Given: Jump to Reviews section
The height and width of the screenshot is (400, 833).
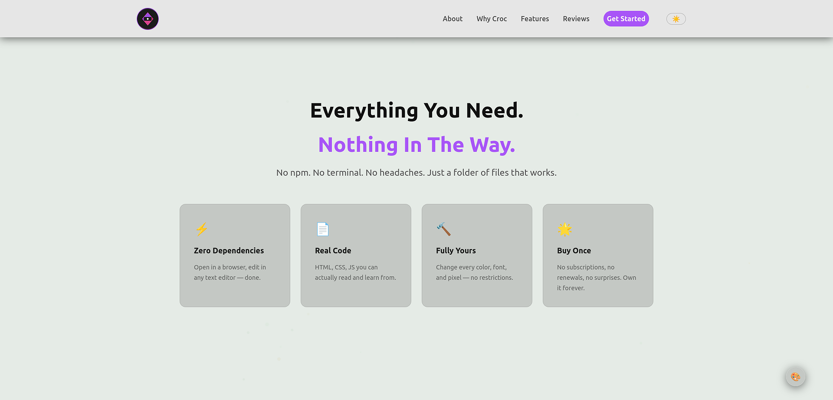Looking at the screenshot, I should 576,19.
